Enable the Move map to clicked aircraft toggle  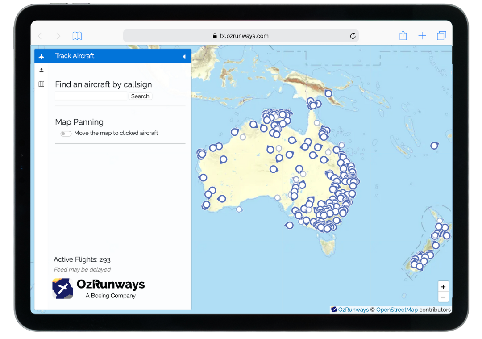click(65, 134)
